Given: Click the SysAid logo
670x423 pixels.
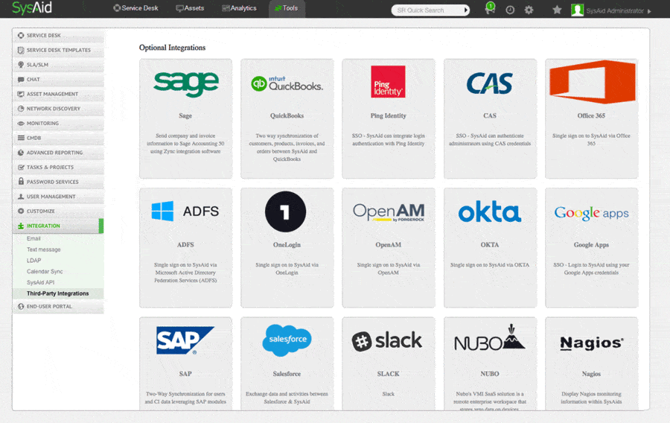Looking at the screenshot, I should 32,8.
